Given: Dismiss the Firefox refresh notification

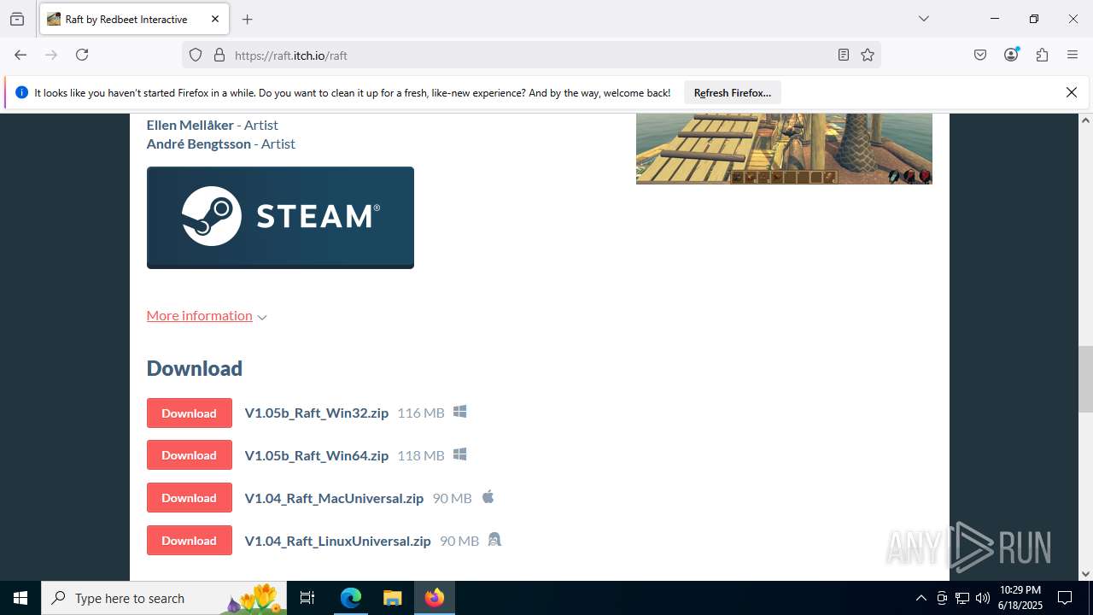Looking at the screenshot, I should [1072, 92].
